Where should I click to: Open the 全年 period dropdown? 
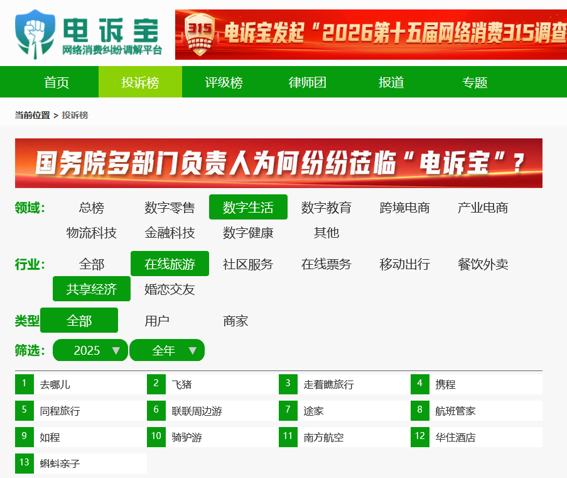167,350
